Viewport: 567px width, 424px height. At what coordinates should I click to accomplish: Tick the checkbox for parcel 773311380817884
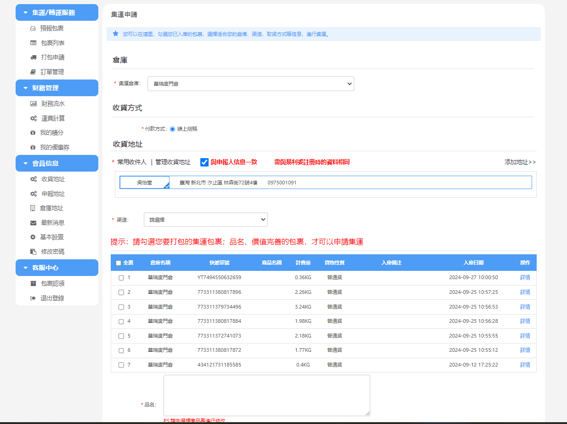tap(121, 321)
